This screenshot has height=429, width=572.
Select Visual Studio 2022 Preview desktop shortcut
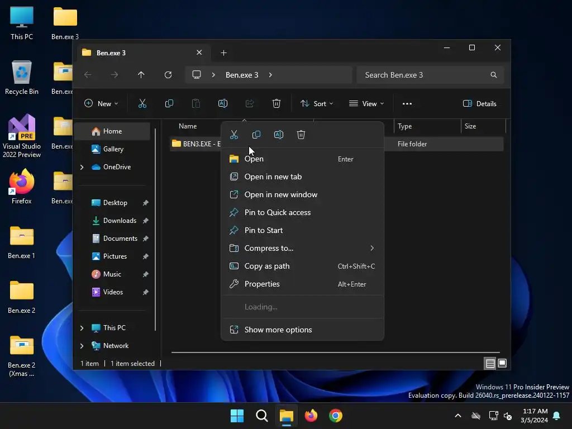point(22,136)
